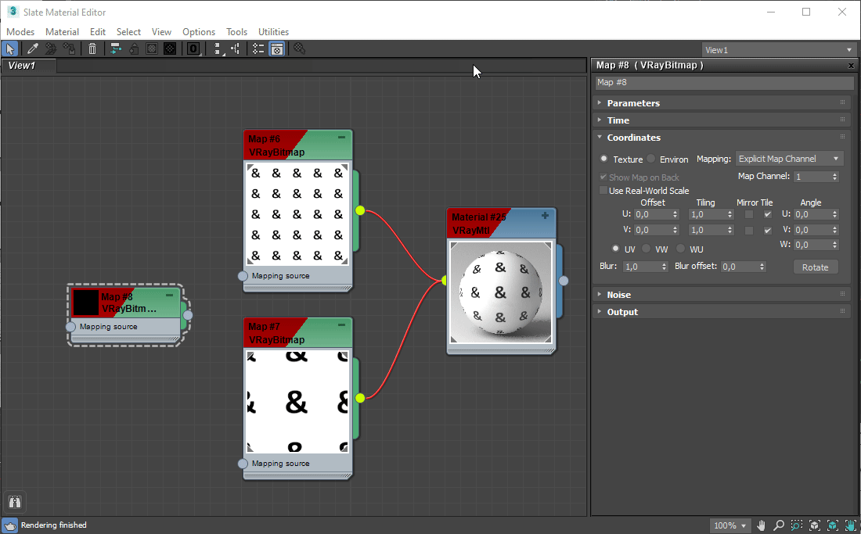Click the Delete Selected trash icon
This screenshot has width=861, height=534.
[x=92, y=48]
